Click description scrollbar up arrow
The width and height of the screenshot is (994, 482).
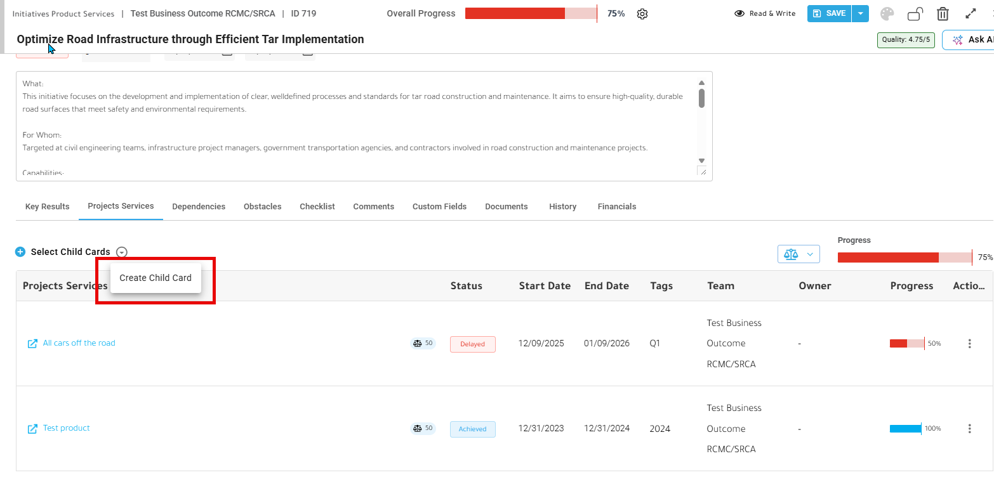click(x=701, y=83)
